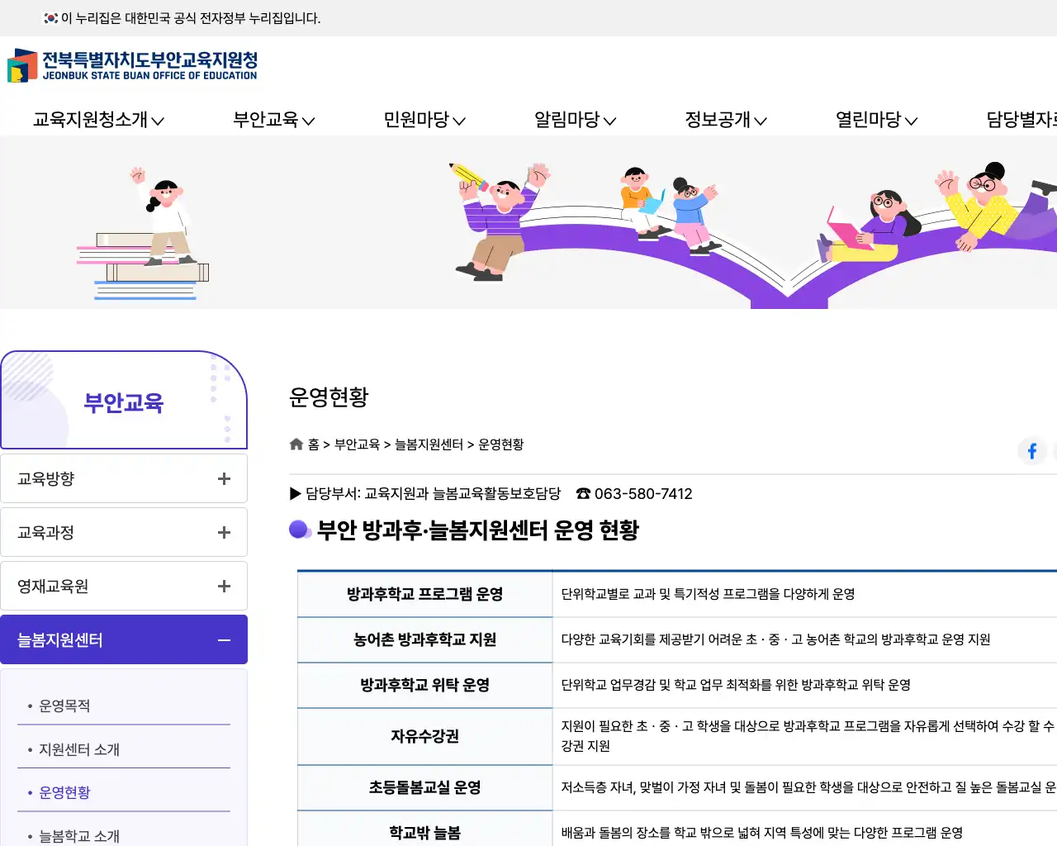The height and width of the screenshot is (846, 1057).
Task: Click the 농어촌 방과후학교 지원 table cell
Action: coord(424,639)
